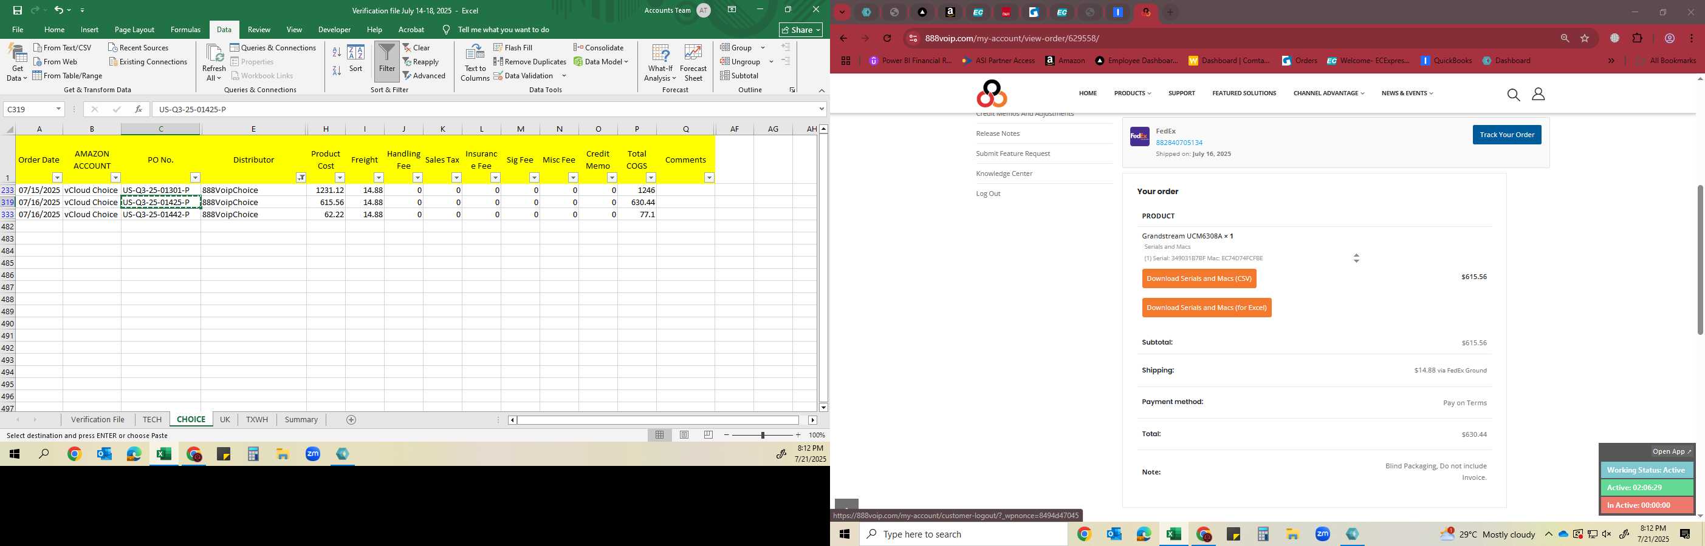Click the zoom in plus in Excel status bar
The width and height of the screenshot is (1705, 546).
click(x=798, y=435)
